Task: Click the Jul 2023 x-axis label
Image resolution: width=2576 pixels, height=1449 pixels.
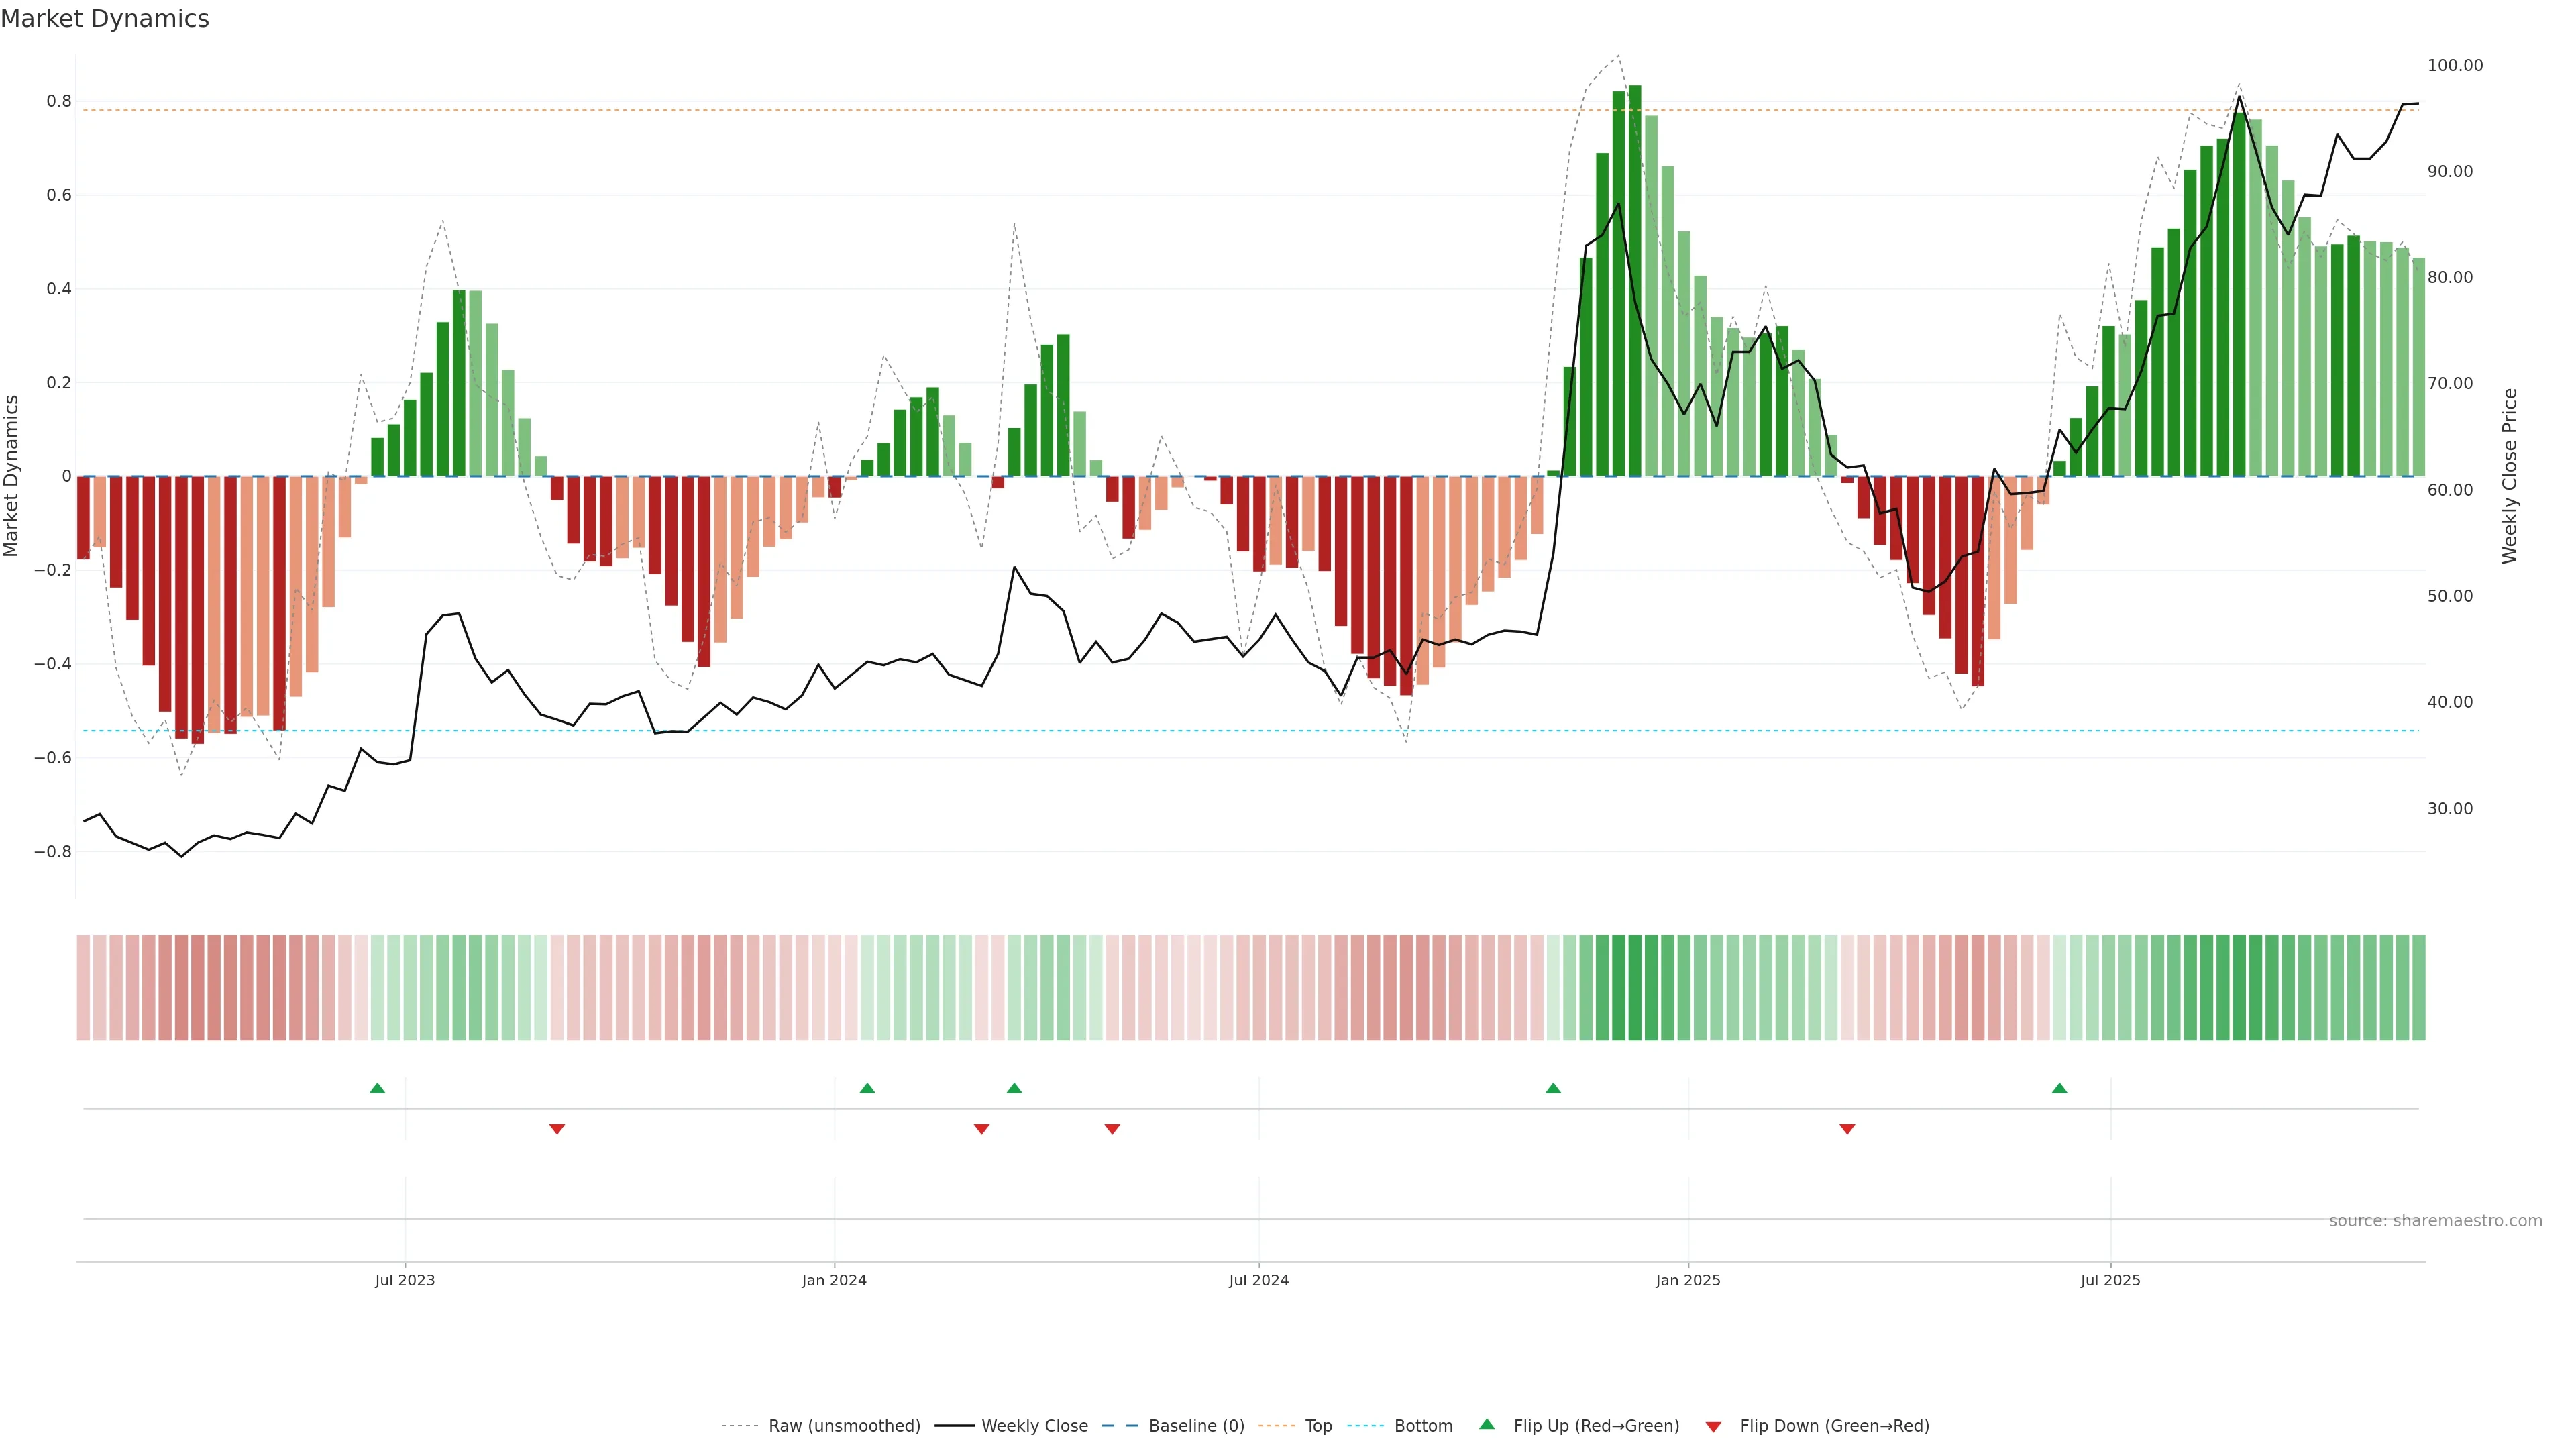Action: coord(405,1280)
